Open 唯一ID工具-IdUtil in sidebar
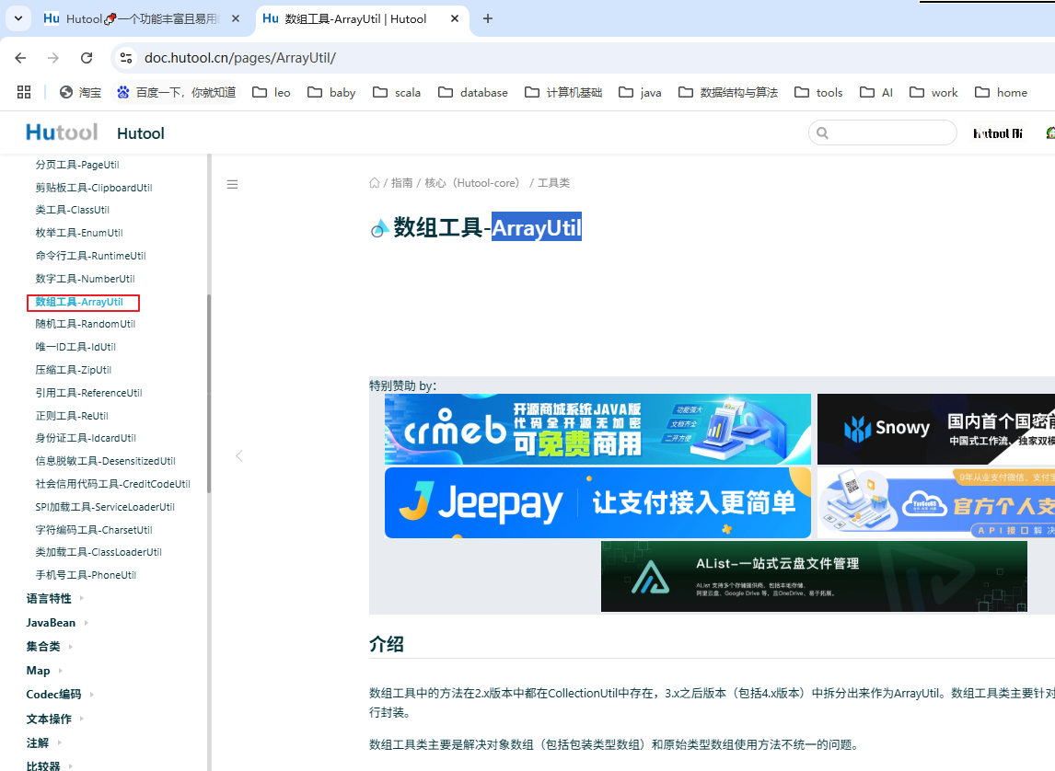Screen dimensions: 1055x771 tap(76, 347)
